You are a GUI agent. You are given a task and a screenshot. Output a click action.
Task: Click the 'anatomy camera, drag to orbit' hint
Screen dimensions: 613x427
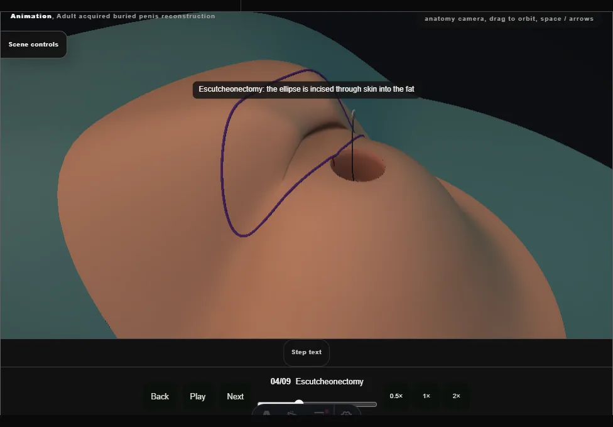coord(509,19)
